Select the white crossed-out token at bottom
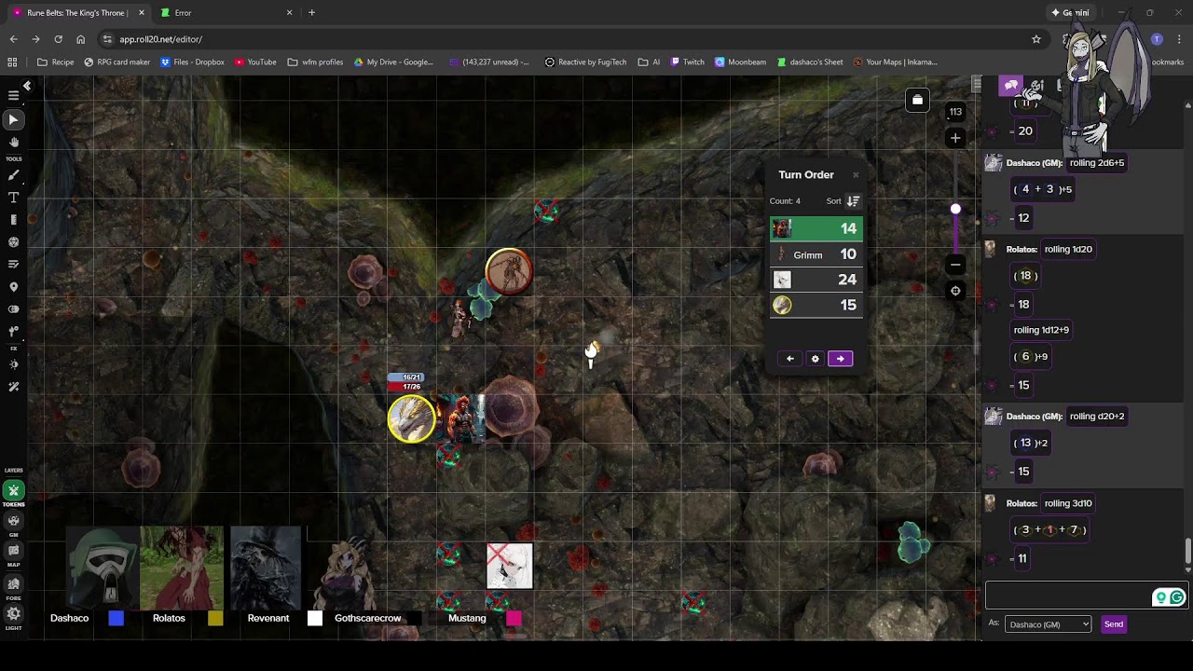Image resolution: width=1193 pixels, height=671 pixels. 510,566
